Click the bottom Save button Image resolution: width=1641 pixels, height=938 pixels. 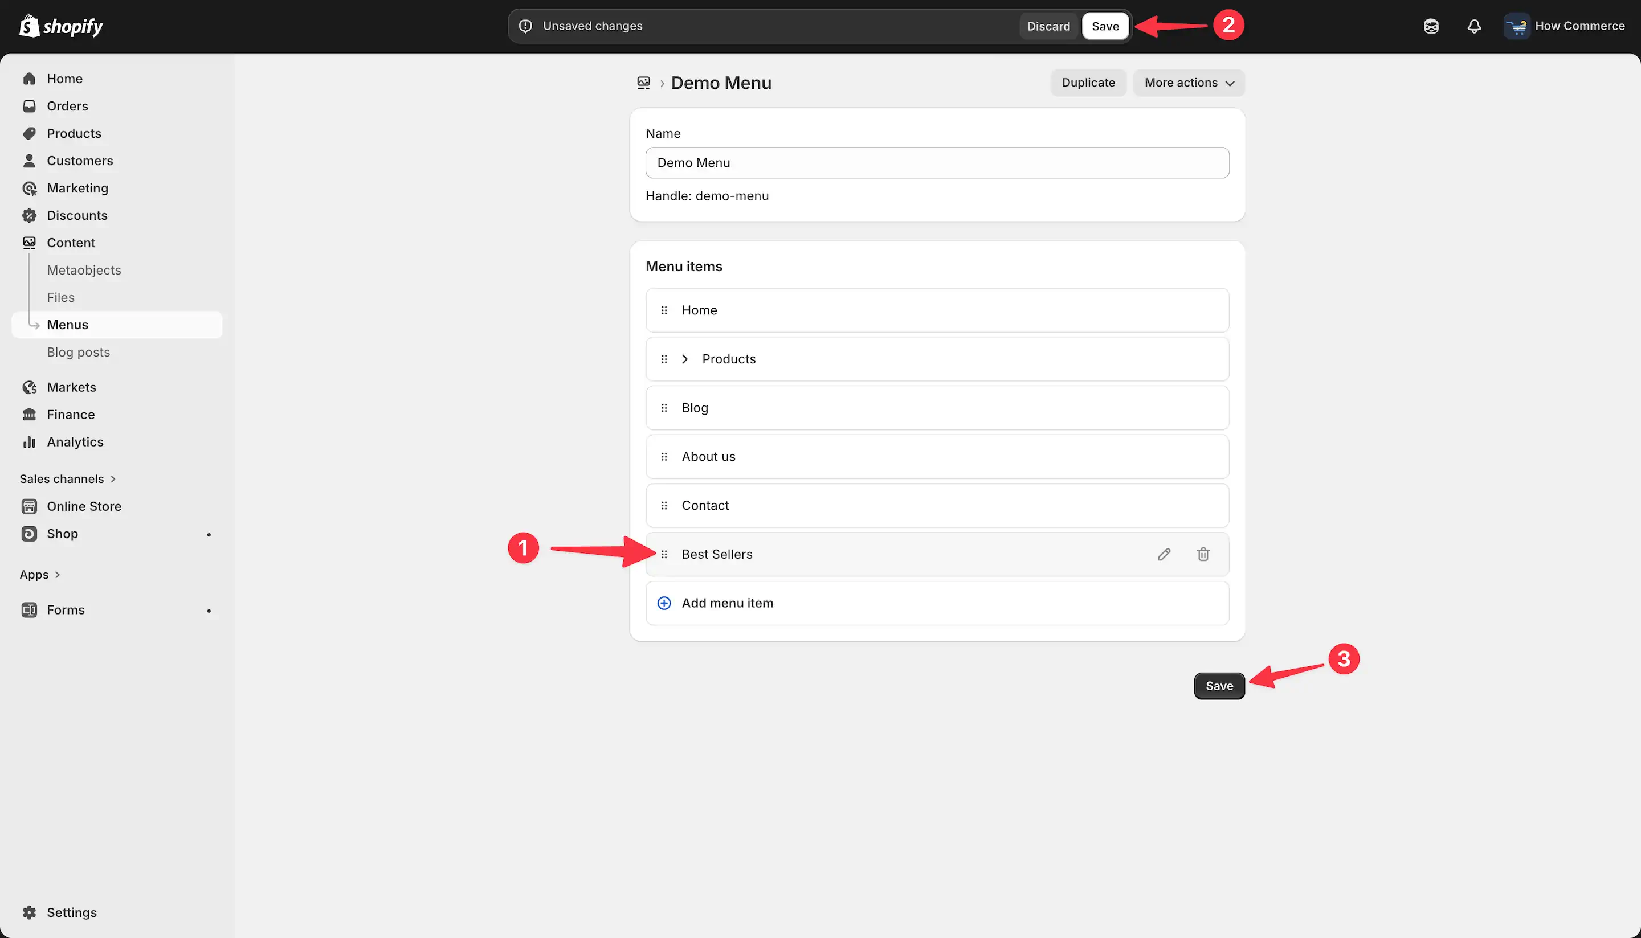(x=1219, y=686)
